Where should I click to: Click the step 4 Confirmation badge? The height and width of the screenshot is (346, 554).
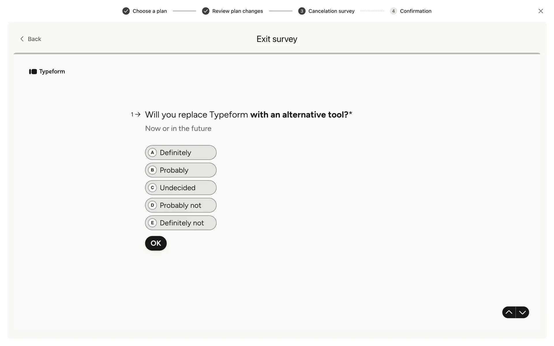tap(393, 11)
